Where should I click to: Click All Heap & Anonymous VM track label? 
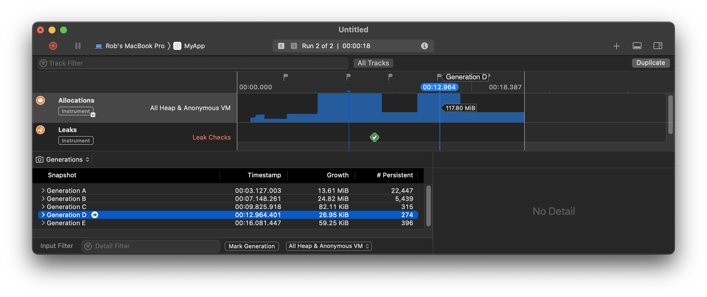(x=190, y=108)
